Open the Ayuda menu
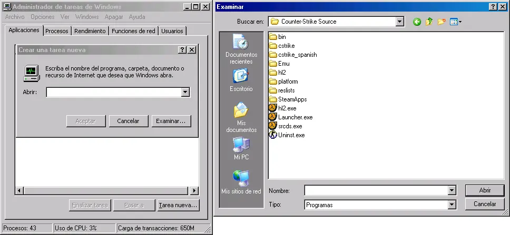The height and width of the screenshot is (235, 510). pos(137,17)
